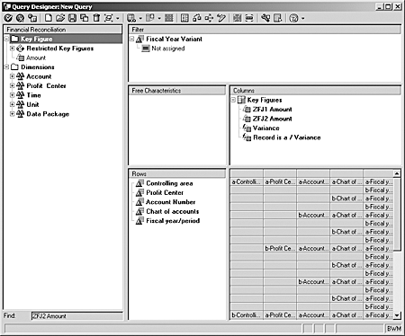Expand the Account dimension
The width and height of the screenshot is (405, 336).
pos(13,76)
